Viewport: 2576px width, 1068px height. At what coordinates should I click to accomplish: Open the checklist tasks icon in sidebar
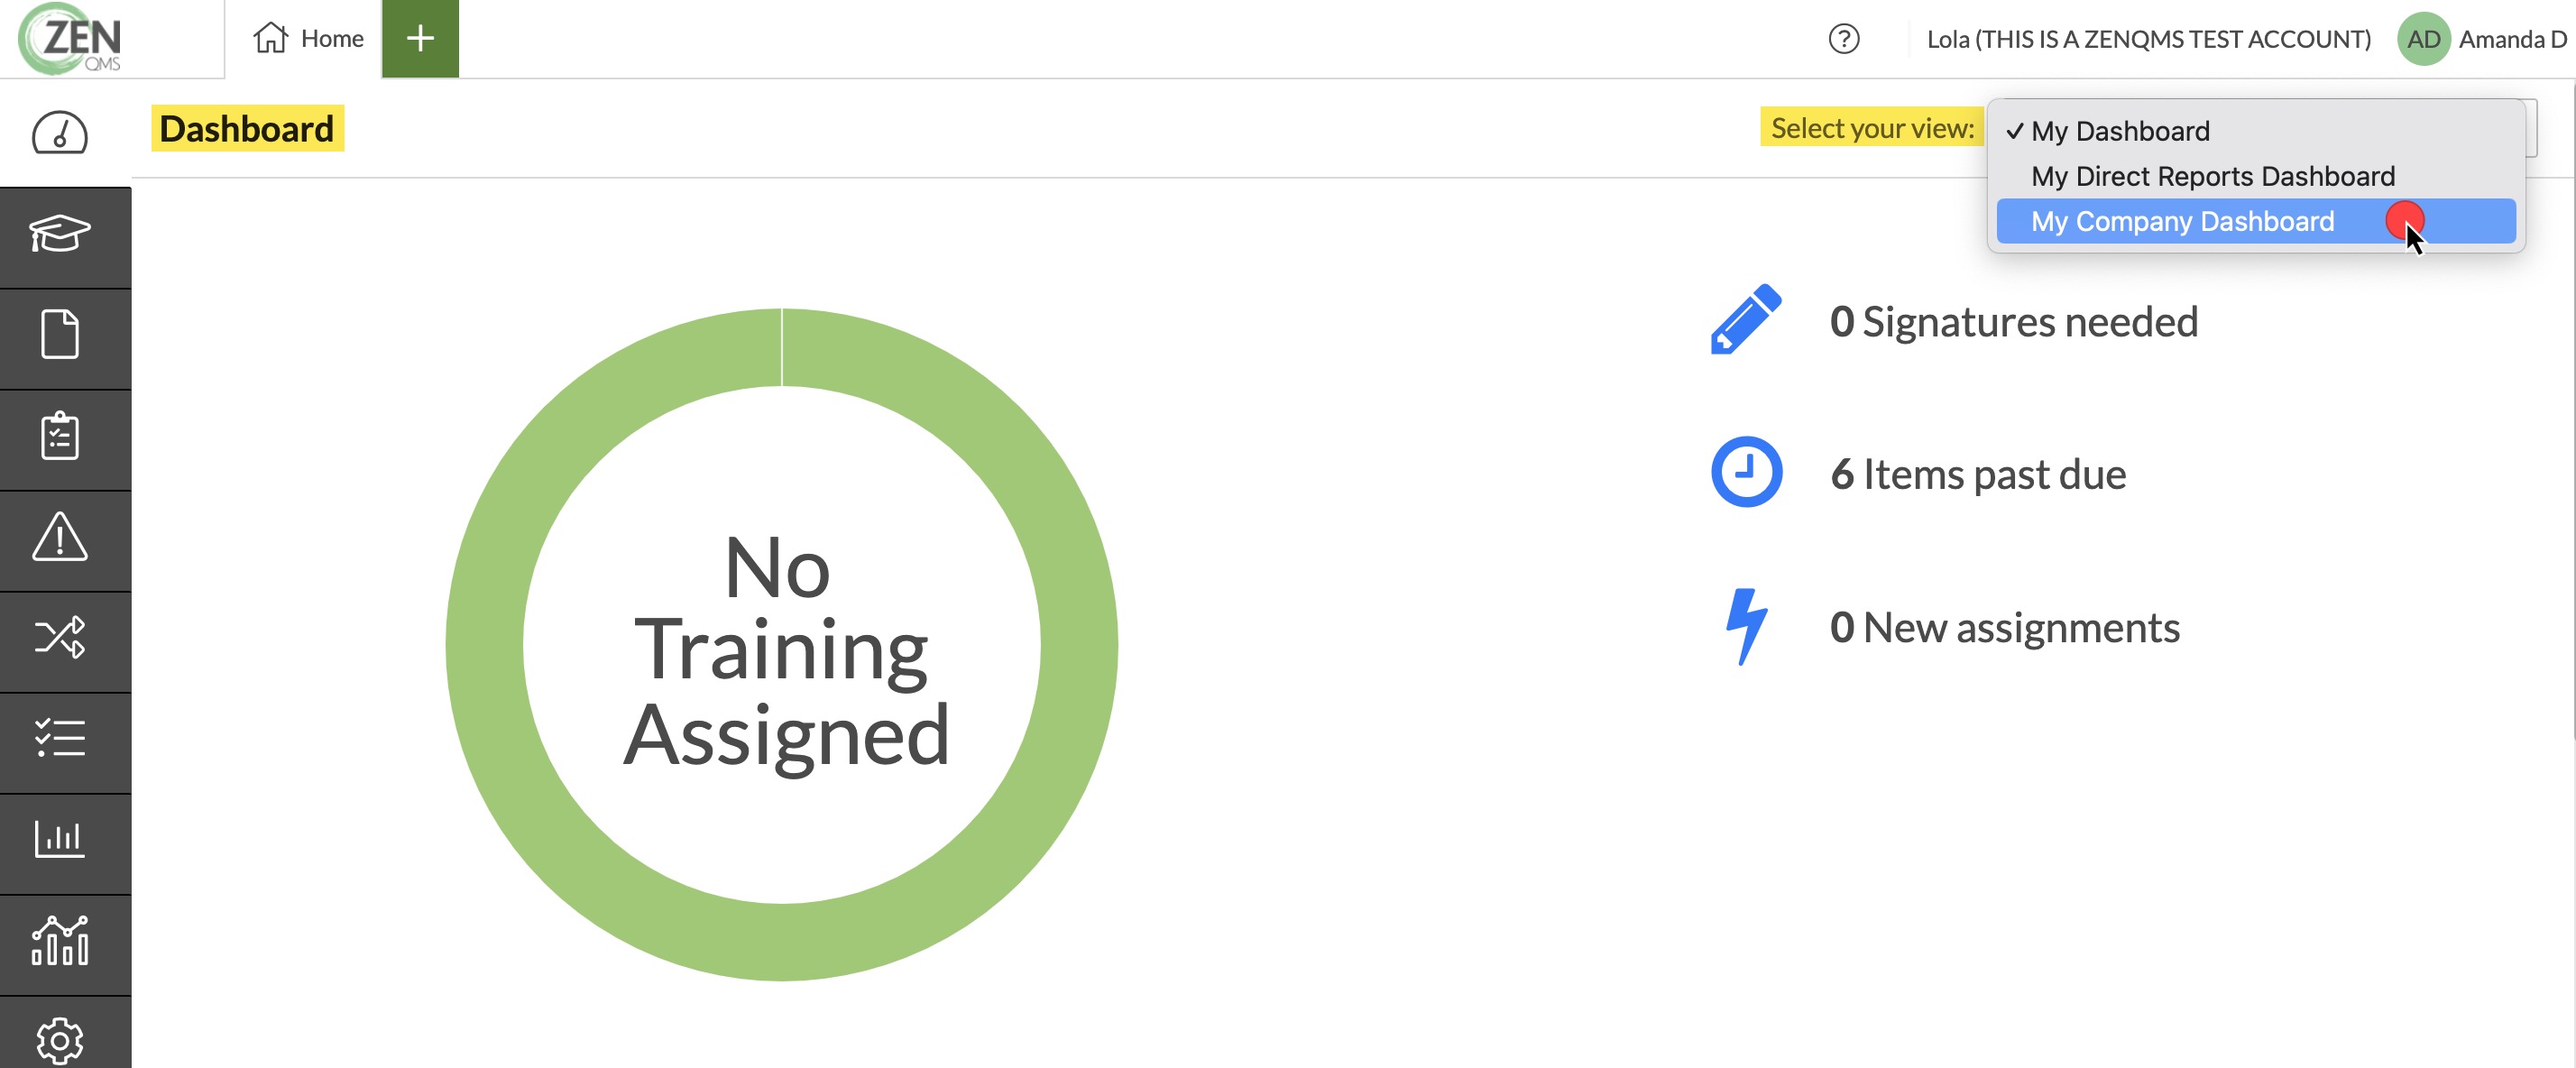coord(60,738)
